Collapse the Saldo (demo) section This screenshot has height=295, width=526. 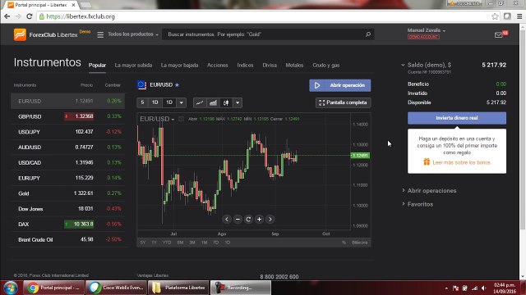[x=403, y=65]
